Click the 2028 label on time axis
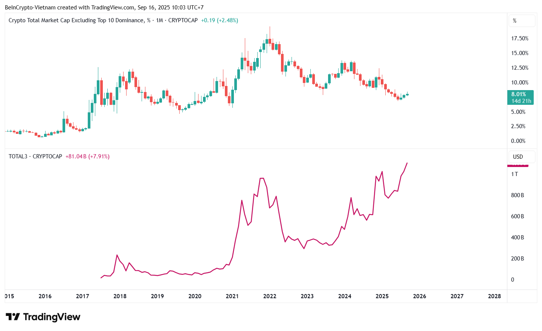 [494, 296]
